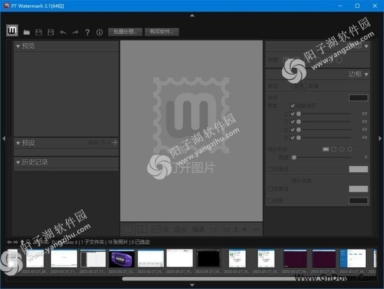Open the top right panel section dropdown arrow

(x=366, y=46)
